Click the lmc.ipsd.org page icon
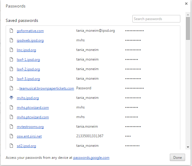 (11, 50)
